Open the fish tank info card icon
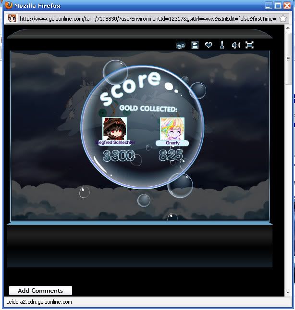The image size is (295, 310). tap(195, 45)
